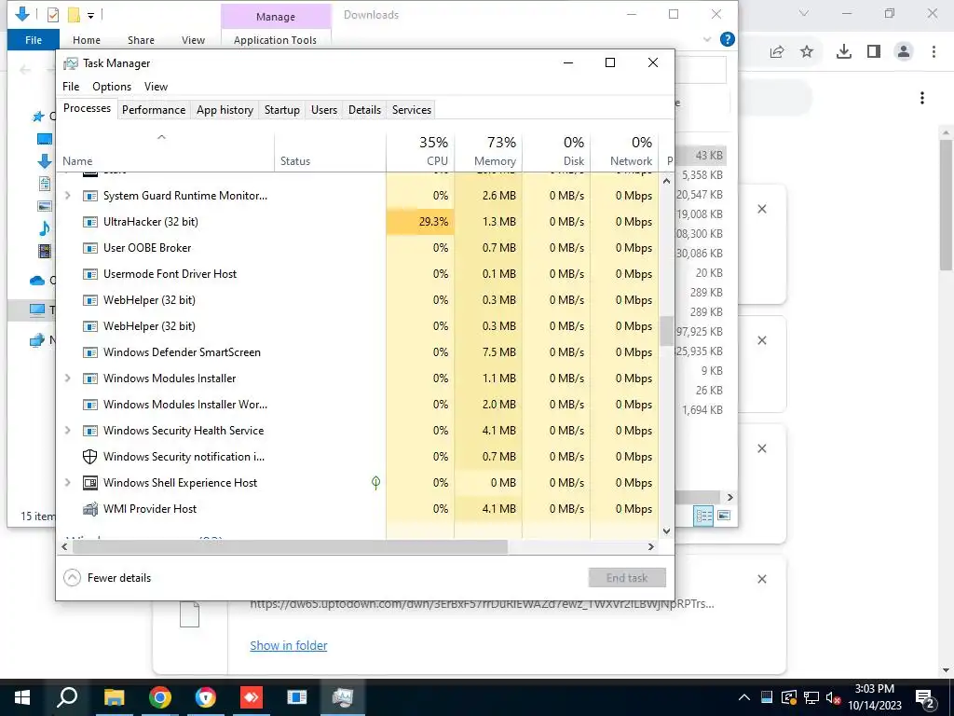Click the Status column header
Screen dimensions: 954x716
pos(330,150)
